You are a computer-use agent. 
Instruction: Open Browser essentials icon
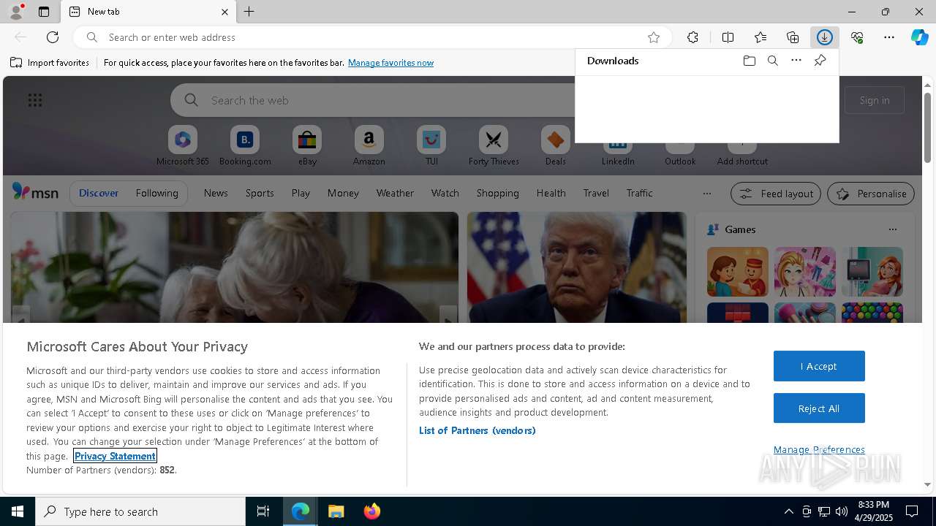857,37
